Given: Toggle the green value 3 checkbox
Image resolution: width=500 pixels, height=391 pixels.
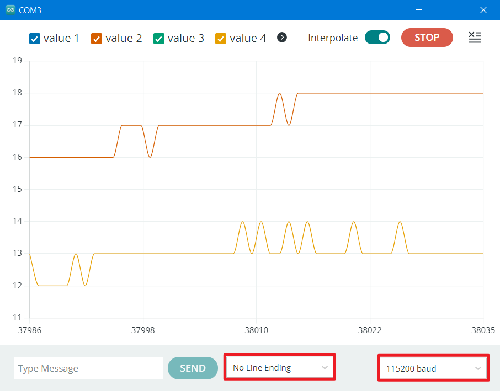Looking at the screenshot, I should [x=159, y=39].
